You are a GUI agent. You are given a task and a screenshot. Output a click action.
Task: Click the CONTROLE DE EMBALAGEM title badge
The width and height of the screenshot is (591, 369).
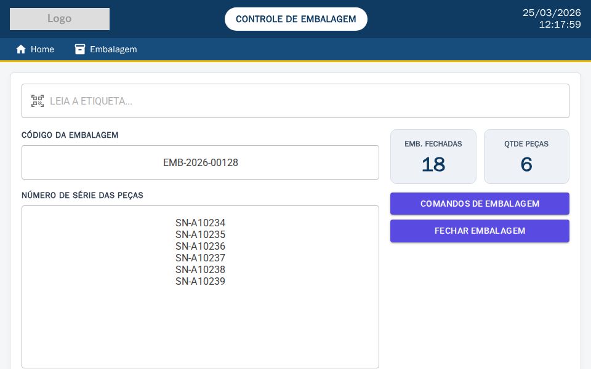(295, 19)
